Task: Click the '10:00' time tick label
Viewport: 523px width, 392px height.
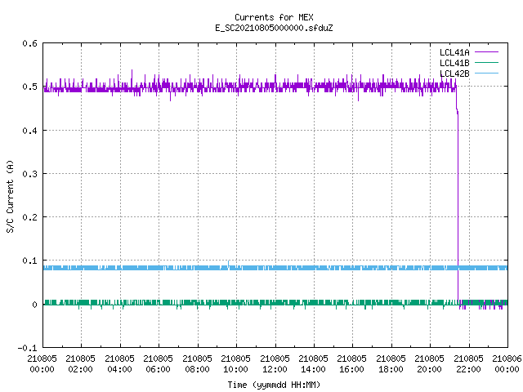Action: click(x=235, y=369)
